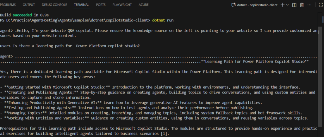
Task: Expand the launch profile dropdown chevron
Action: [288, 5]
